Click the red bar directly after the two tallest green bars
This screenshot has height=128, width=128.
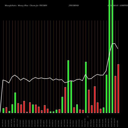tap(115, 94)
